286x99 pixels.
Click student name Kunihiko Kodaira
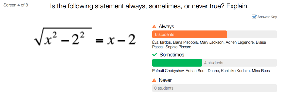(x=235, y=71)
